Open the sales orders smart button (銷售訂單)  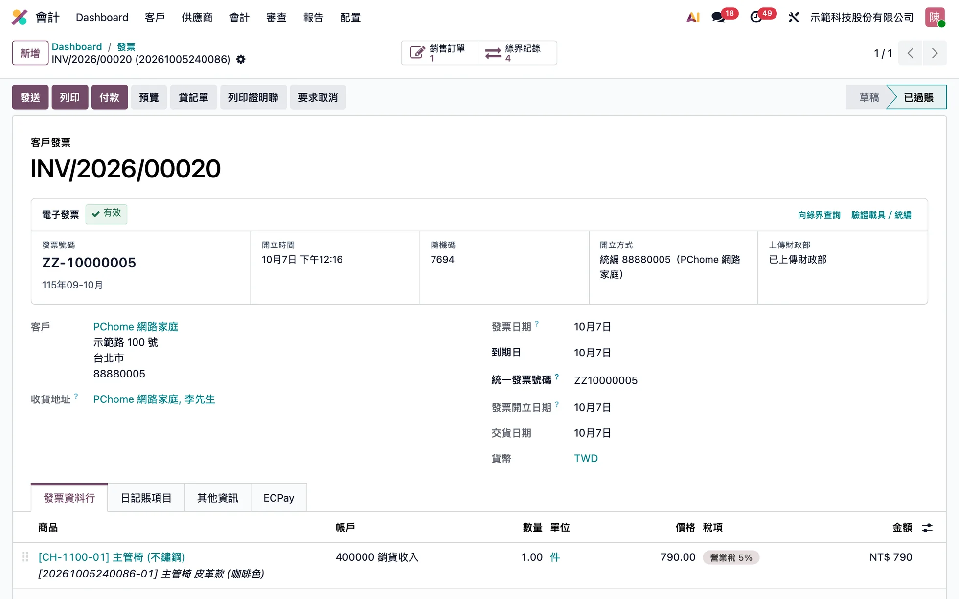440,53
